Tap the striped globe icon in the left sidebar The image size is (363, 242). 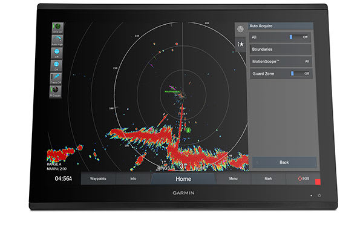[x=56, y=54]
